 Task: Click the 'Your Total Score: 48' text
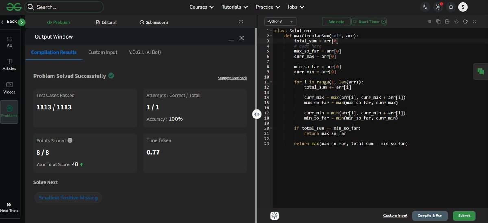point(57,164)
